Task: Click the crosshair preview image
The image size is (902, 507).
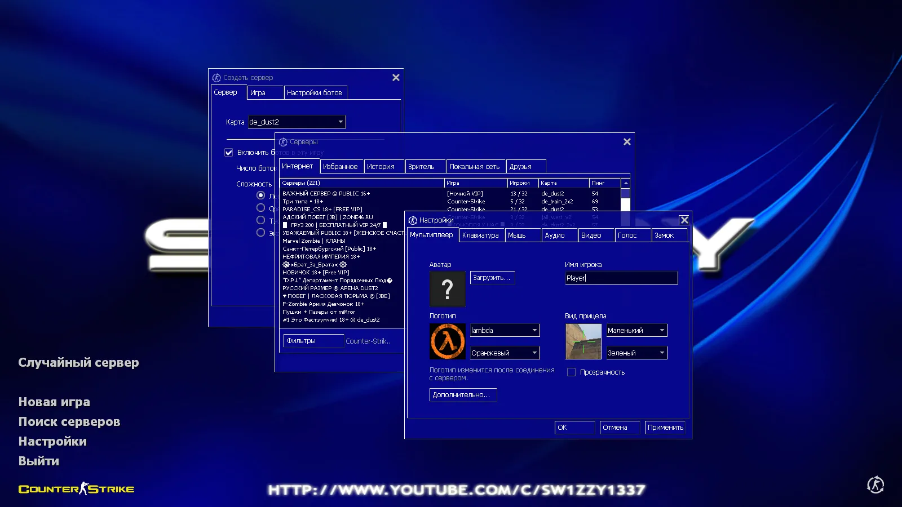Action: pyautogui.click(x=583, y=341)
